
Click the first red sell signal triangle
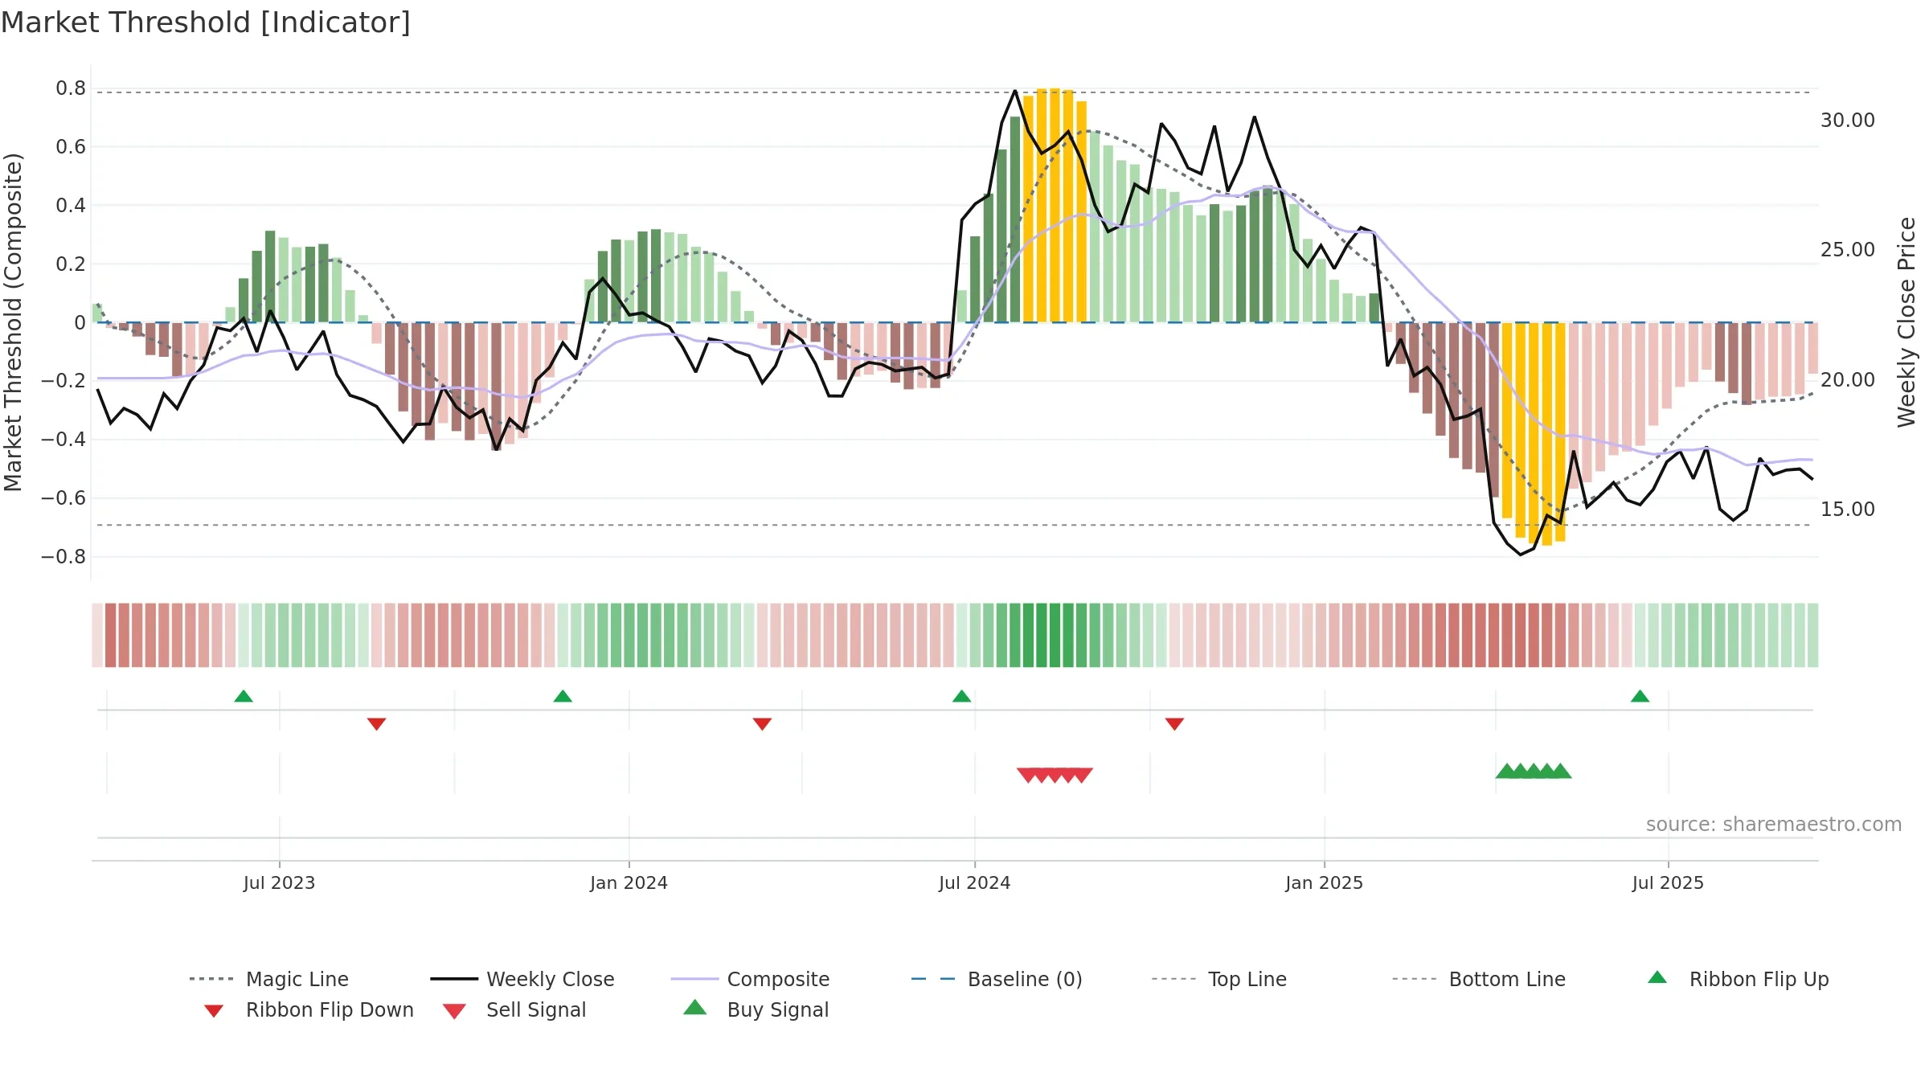(x=1028, y=775)
